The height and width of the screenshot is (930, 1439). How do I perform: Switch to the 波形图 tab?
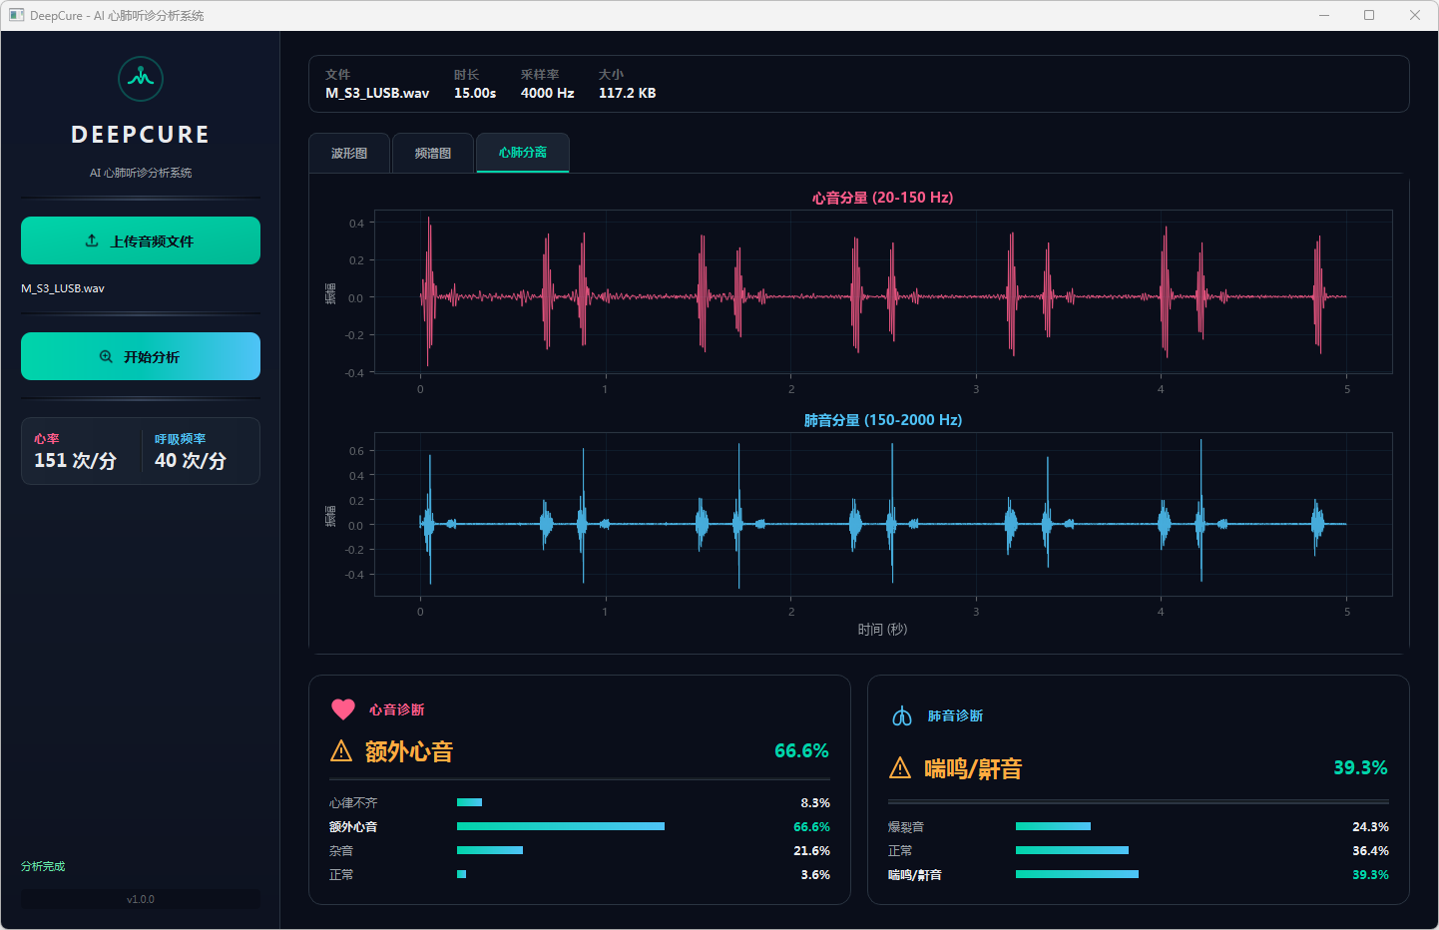(x=349, y=153)
